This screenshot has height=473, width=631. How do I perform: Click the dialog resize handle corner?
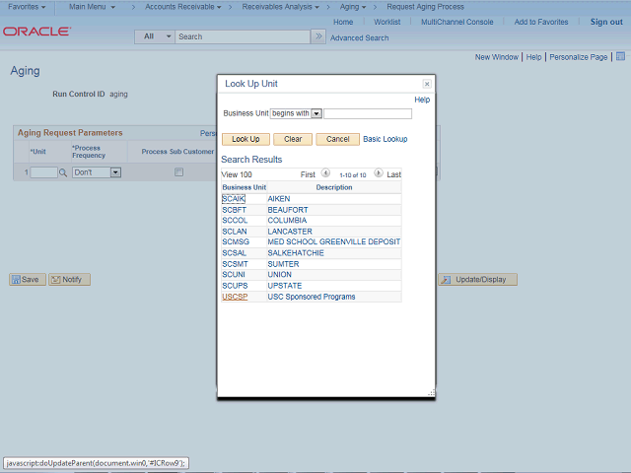[431, 393]
